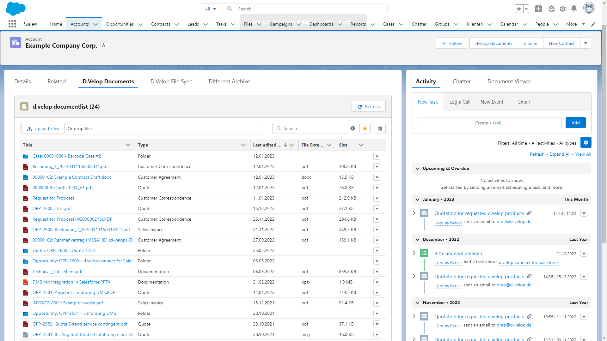The image size is (607, 341).
Task: Click the Salesforce cloud logo
Action: pyautogui.click(x=15, y=9)
